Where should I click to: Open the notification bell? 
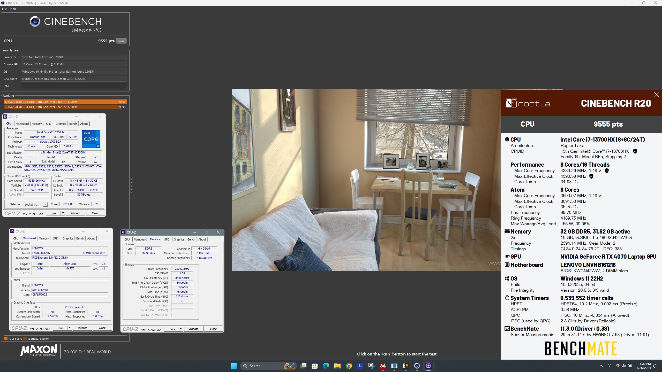pyautogui.click(x=655, y=366)
